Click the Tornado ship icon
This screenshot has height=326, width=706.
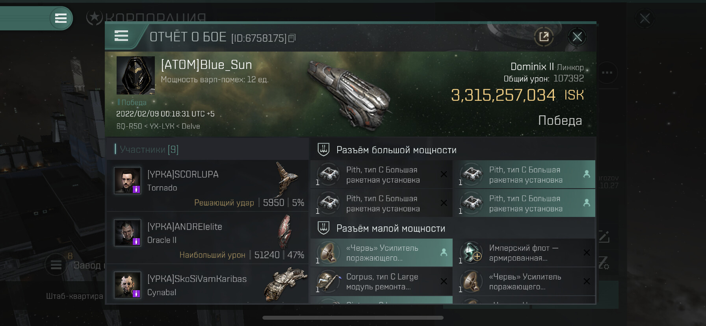tap(286, 179)
